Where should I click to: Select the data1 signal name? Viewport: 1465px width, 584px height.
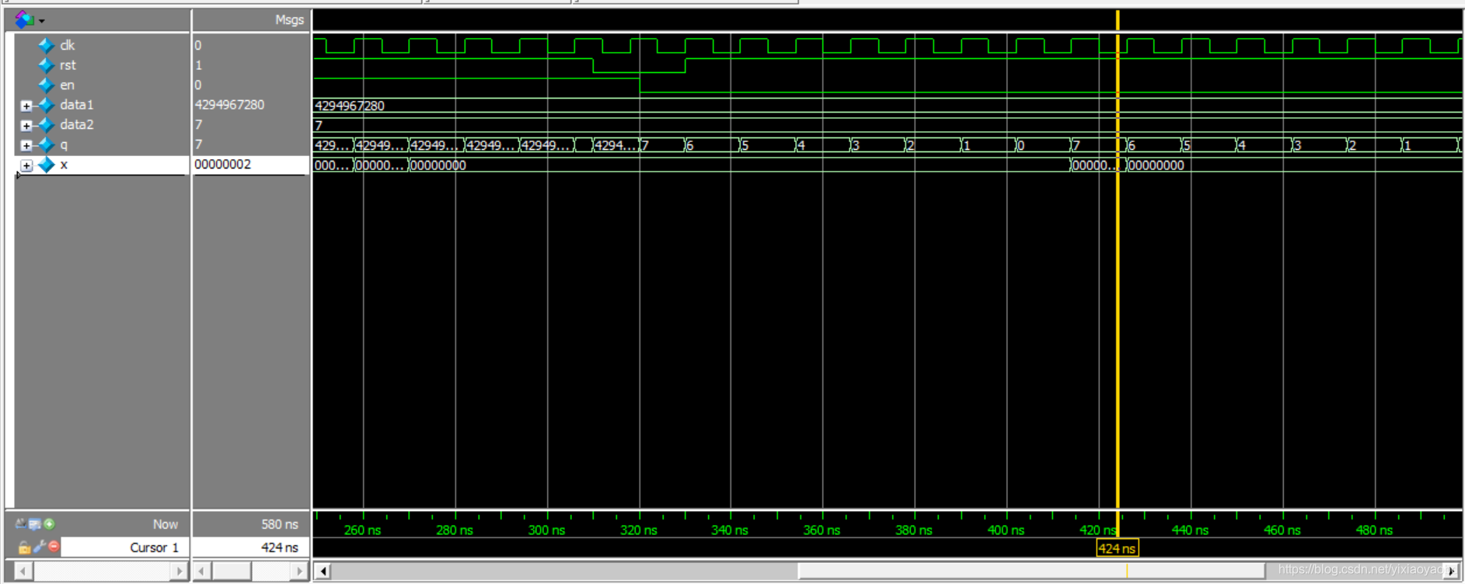77,105
